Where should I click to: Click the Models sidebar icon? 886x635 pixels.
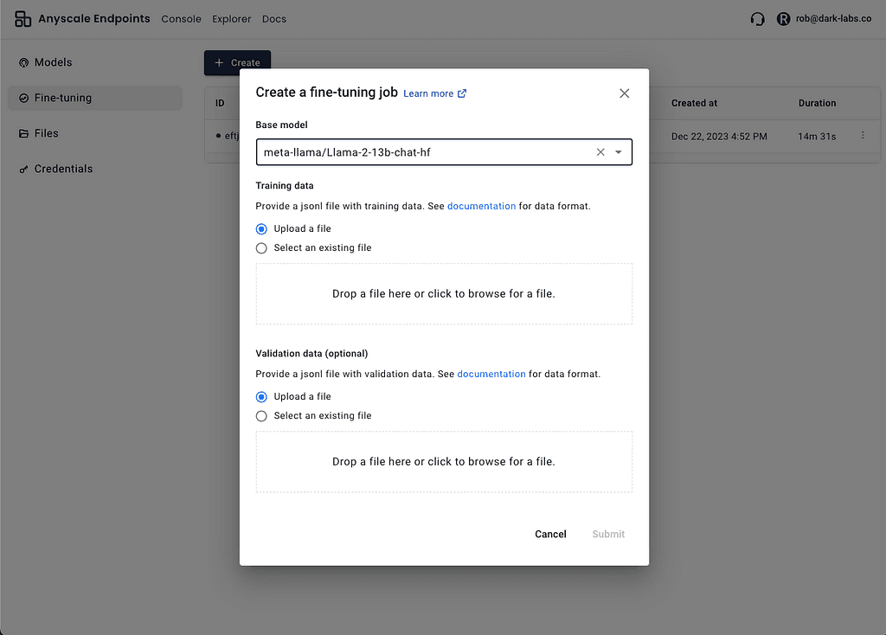click(x=23, y=62)
